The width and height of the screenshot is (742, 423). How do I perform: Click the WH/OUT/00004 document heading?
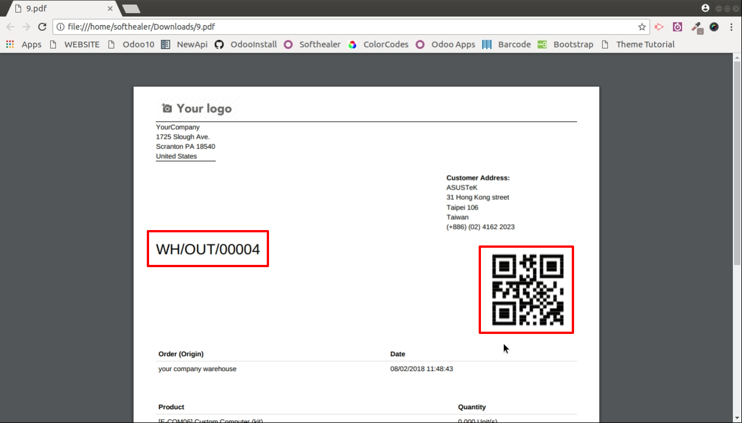point(208,249)
